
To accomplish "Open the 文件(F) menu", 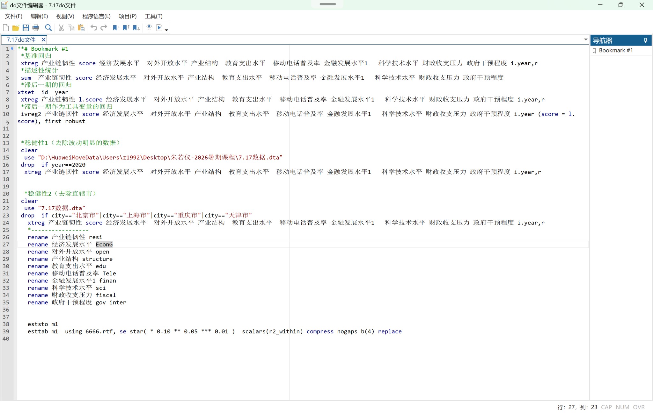I will click(x=14, y=16).
